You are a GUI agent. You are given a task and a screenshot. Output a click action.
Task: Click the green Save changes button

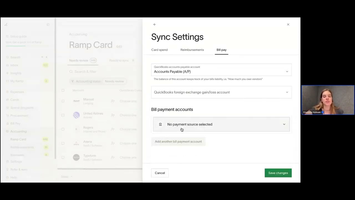(278, 173)
